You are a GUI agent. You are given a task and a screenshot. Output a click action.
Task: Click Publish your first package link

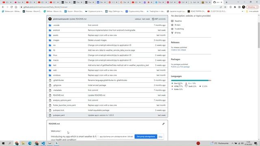click(x=180, y=67)
